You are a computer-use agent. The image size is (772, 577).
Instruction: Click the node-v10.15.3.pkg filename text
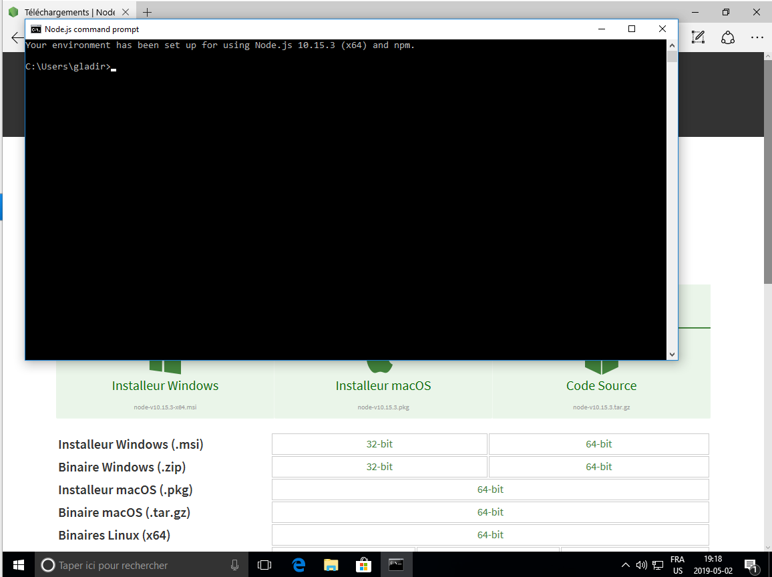click(x=383, y=407)
